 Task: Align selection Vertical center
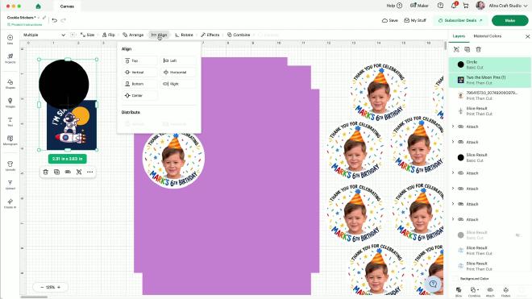pos(139,73)
